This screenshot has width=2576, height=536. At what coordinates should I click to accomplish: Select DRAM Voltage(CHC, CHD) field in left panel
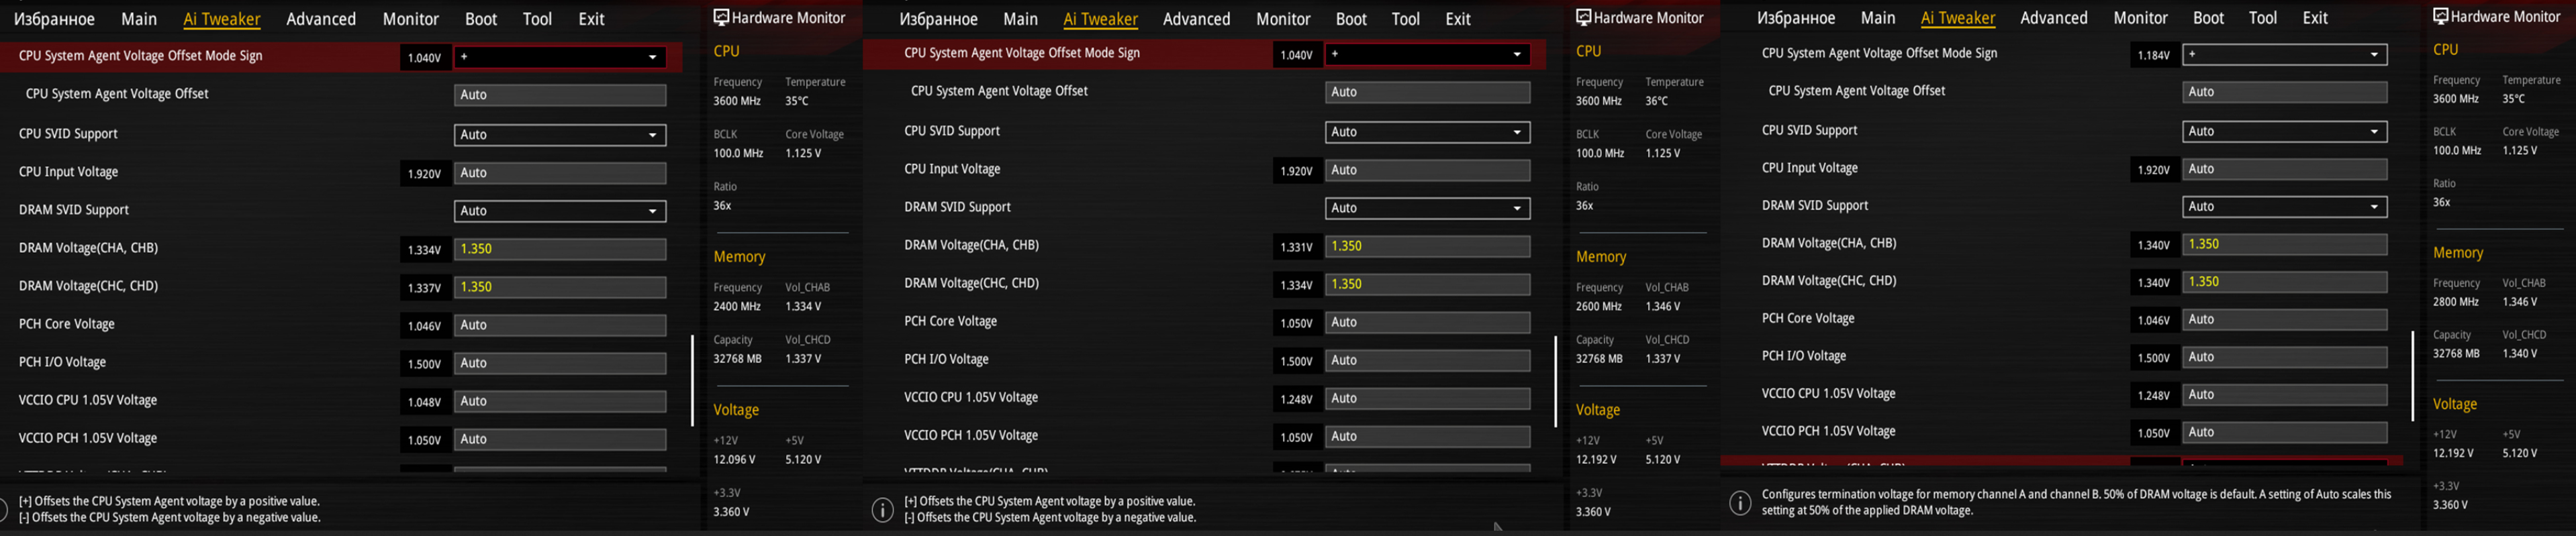pyautogui.click(x=560, y=287)
